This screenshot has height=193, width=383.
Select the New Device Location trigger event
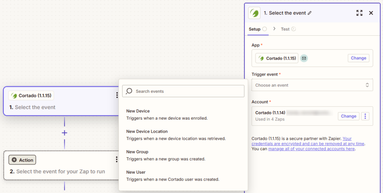click(183, 135)
